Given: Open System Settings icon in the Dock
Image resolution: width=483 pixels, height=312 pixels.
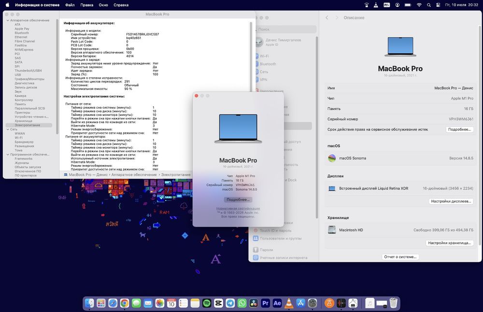Looking at the screenshot, I should pyautogui.click(x=313, y=303).
